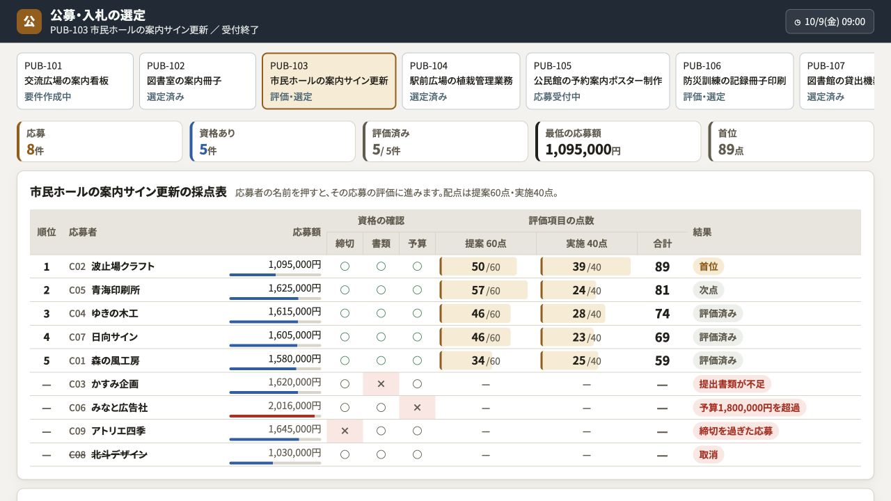
Task: Open applicant ゆきの木工 for evaluation
Action: coord(115,314)
